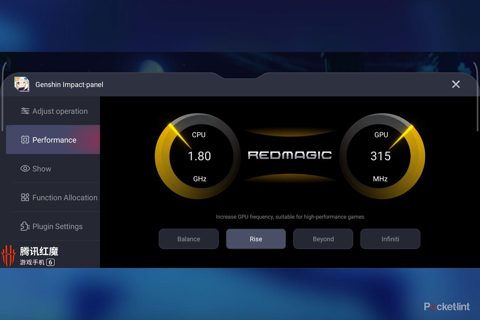Viewport: 480px width, 320px height.
Task: Click the Function Allocation grid icon
Action: [25, 197]
